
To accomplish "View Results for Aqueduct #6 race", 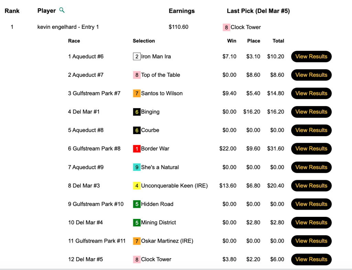I will (x=311, y=57).
